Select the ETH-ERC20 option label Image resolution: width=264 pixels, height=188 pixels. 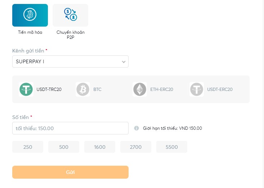click(x=162, y=90)
